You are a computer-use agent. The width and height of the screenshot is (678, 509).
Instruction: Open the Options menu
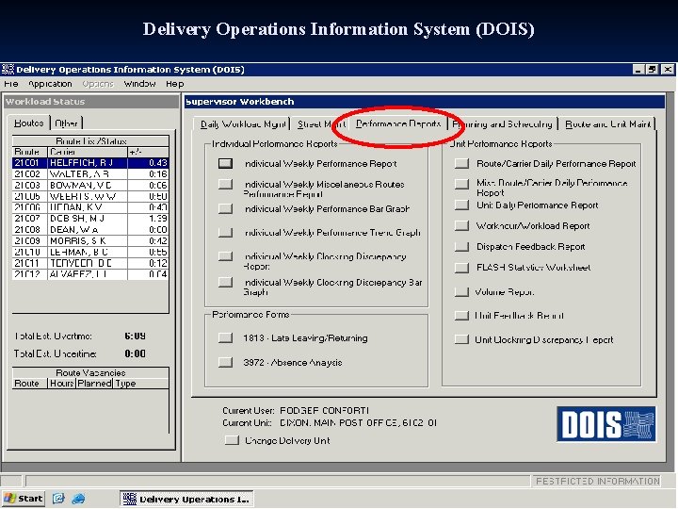pos(98,84)
